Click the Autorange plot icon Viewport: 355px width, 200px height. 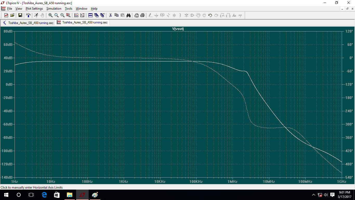click(76, 15)
